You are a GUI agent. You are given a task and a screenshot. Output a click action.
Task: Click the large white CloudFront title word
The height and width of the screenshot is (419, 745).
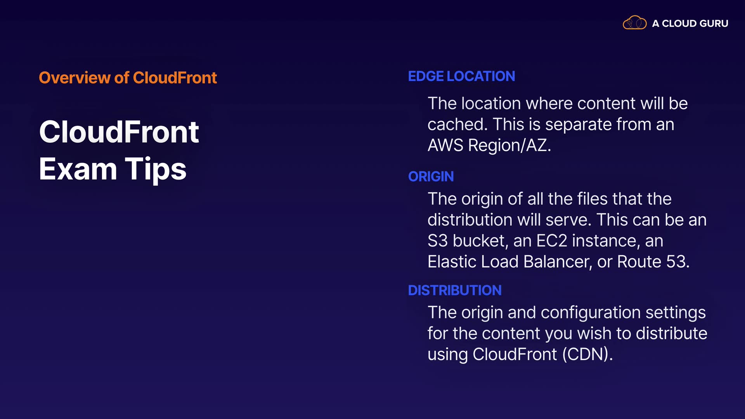119,132
